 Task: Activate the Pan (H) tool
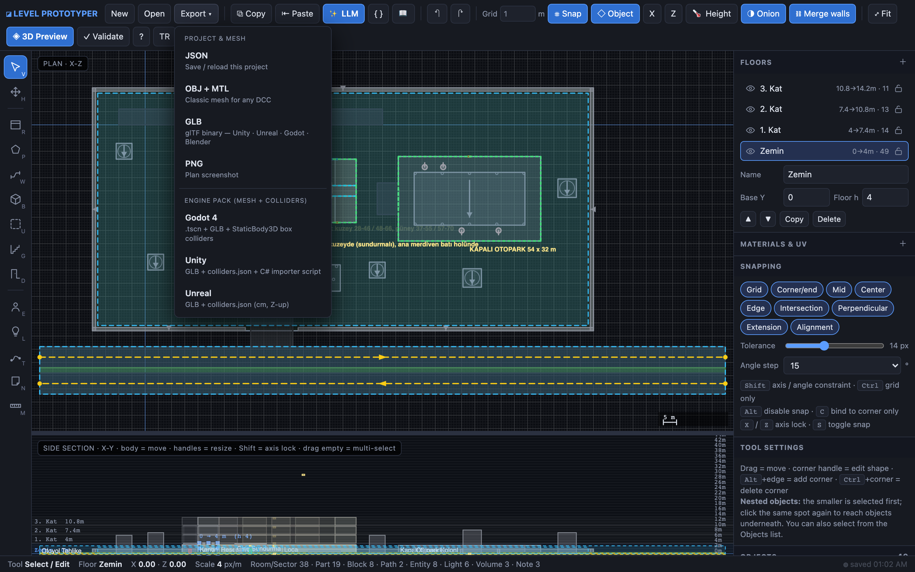tap(16, 92)
